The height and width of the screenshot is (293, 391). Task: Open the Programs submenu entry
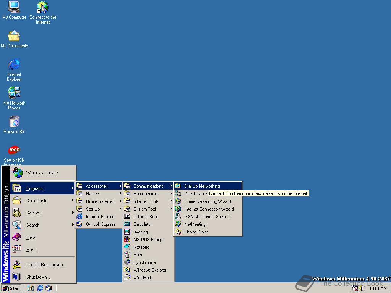[43, 188]
